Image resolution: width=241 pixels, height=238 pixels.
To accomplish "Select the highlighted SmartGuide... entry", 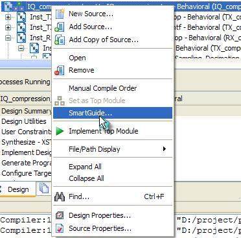I will pos(113,113).
